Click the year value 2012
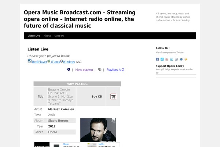Screen dimensions: 220x147 pos(52,126)
